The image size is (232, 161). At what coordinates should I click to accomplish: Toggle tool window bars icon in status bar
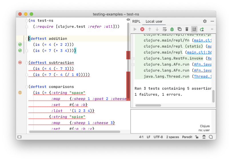(x=19, y=137)
